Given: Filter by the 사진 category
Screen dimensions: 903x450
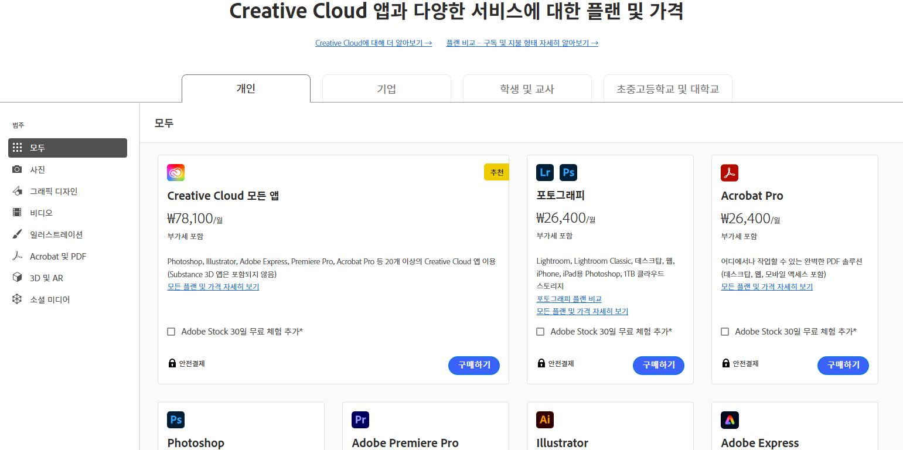Looking at the screenshot, I should coord(67,169).
